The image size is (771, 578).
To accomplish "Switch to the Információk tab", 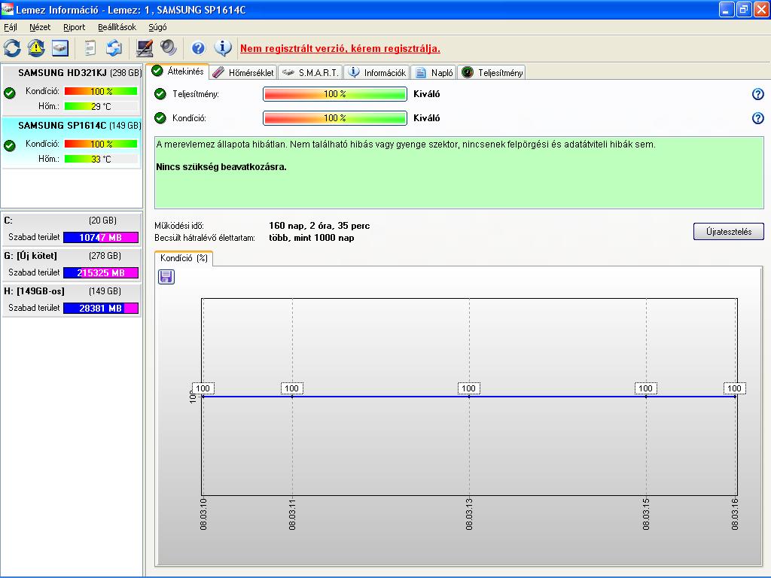I will point(376,73).
